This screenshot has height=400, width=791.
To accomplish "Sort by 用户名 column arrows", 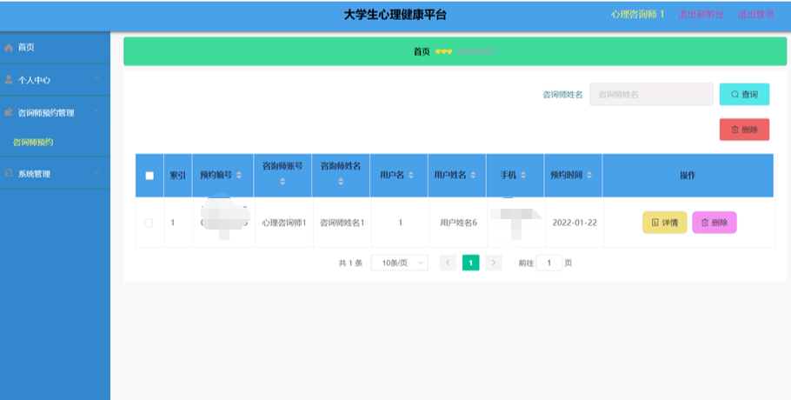I will [410, 175].
